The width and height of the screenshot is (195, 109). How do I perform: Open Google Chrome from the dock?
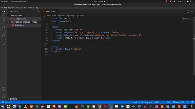click(100, 106)
